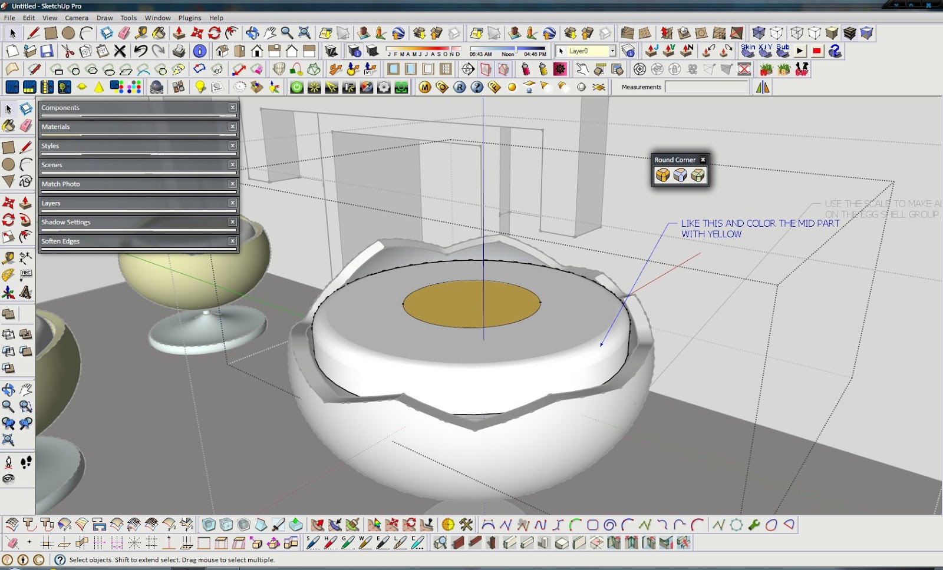Click the Cut scissors icon
Viewport: 943px width, 570px height.
(x=68, y=51)
